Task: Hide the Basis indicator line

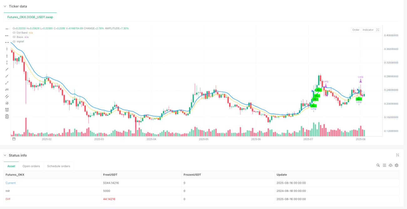Action: tap(14, 37)
